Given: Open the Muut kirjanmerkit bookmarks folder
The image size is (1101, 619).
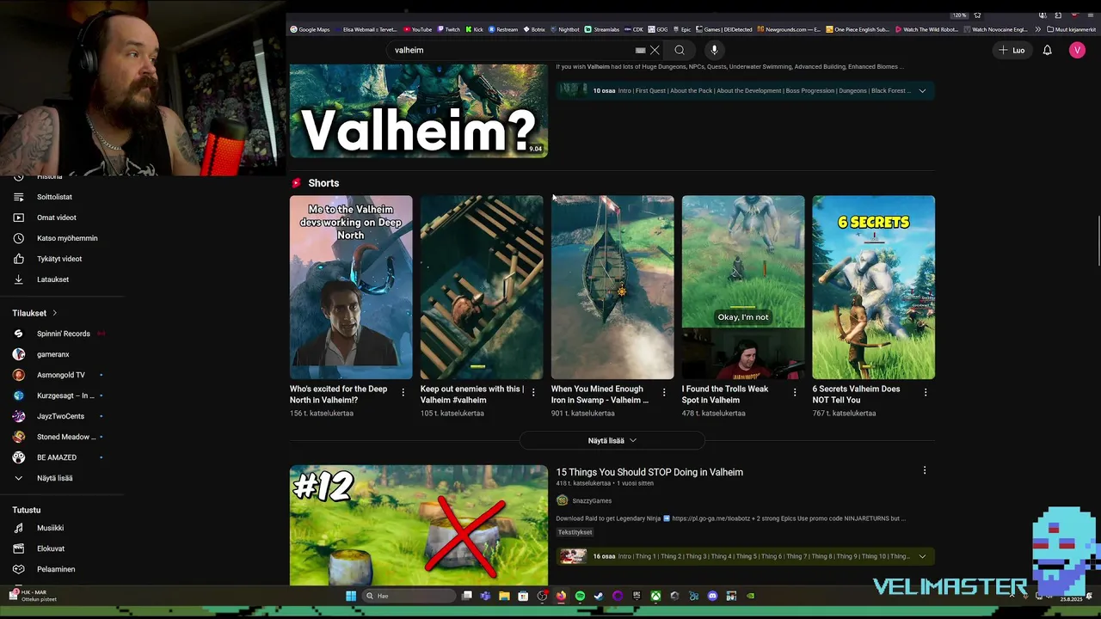Looking at the screenshot, I should pos(1072,29).
